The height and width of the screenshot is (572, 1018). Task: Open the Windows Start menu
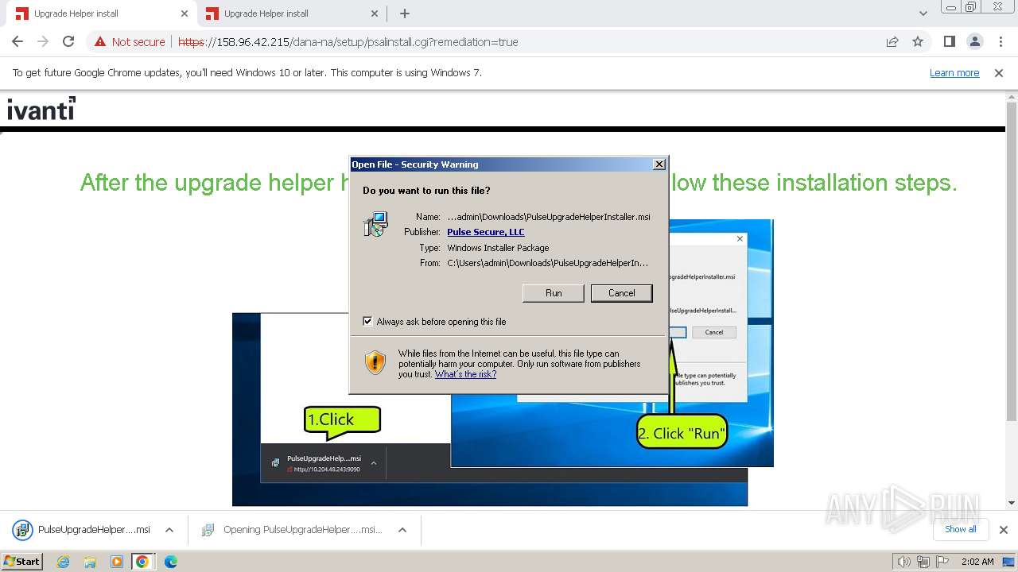pyautogui.click(x=22, y=561)
